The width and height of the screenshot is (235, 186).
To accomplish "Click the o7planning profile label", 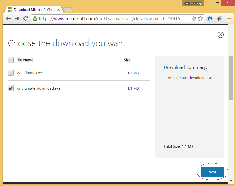I will pos(193,3).
